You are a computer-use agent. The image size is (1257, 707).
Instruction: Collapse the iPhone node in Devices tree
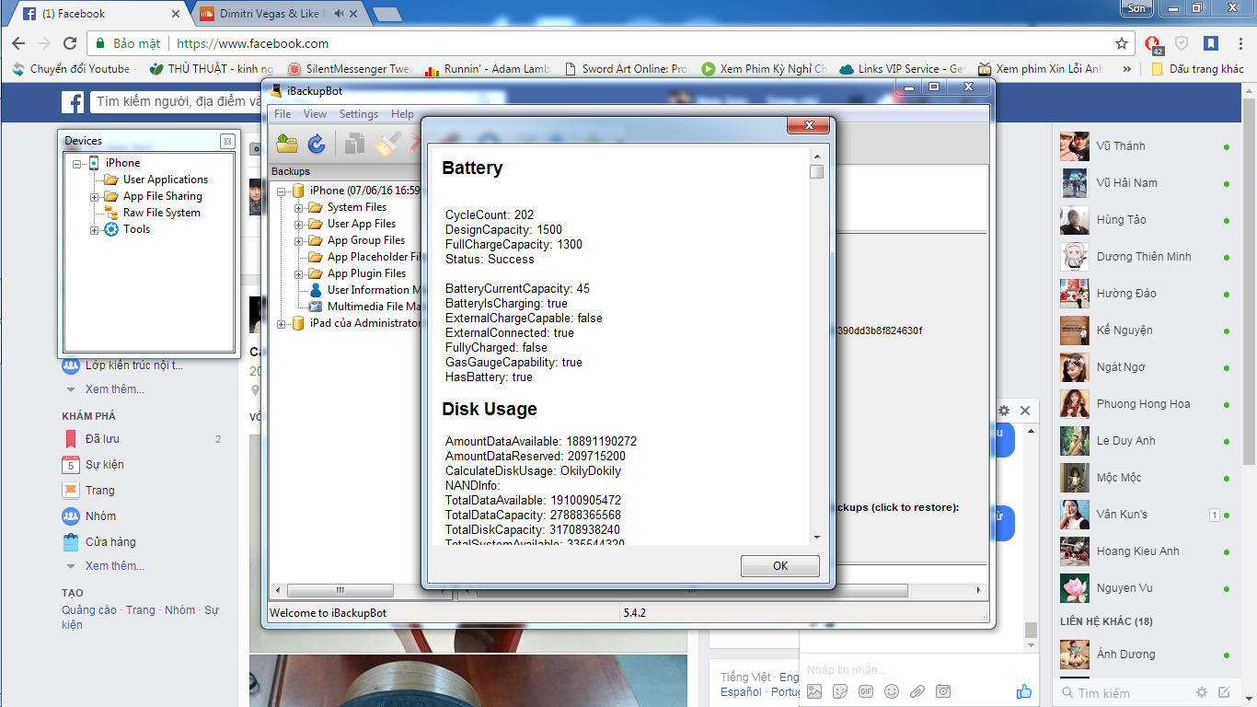(x=77, y=164)
